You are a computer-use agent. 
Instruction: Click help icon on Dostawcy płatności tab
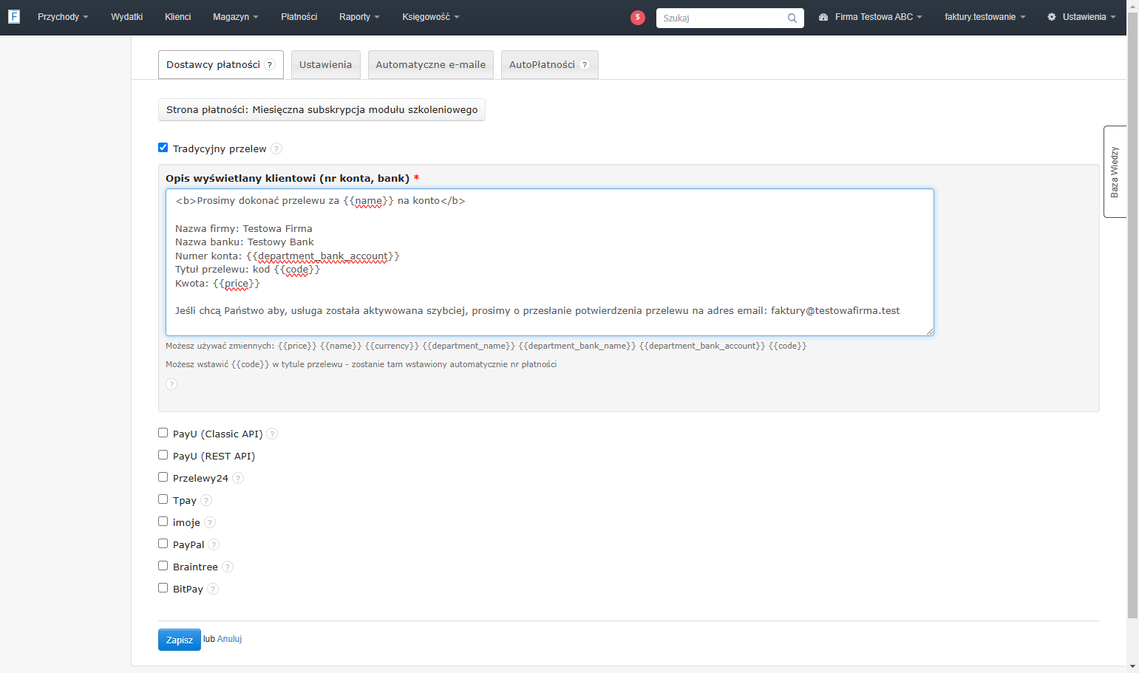(x=270, y=65)
